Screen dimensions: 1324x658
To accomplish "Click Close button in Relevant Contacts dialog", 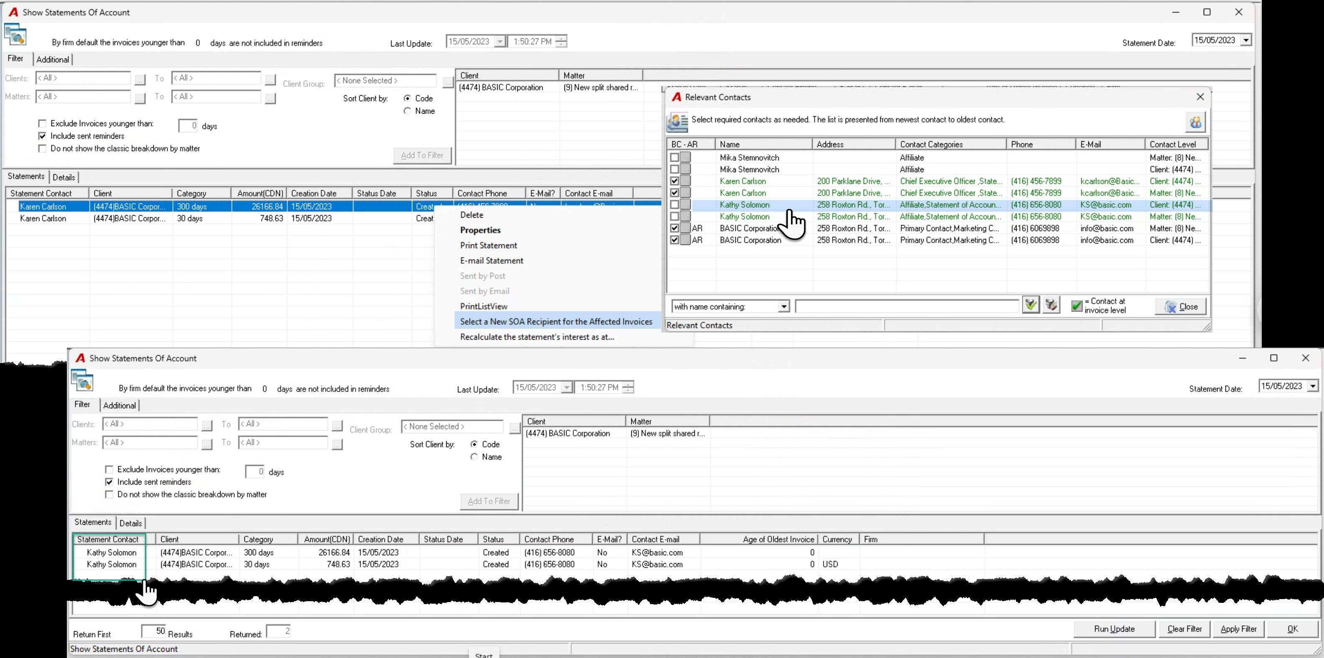I will tap(1181, 306).
